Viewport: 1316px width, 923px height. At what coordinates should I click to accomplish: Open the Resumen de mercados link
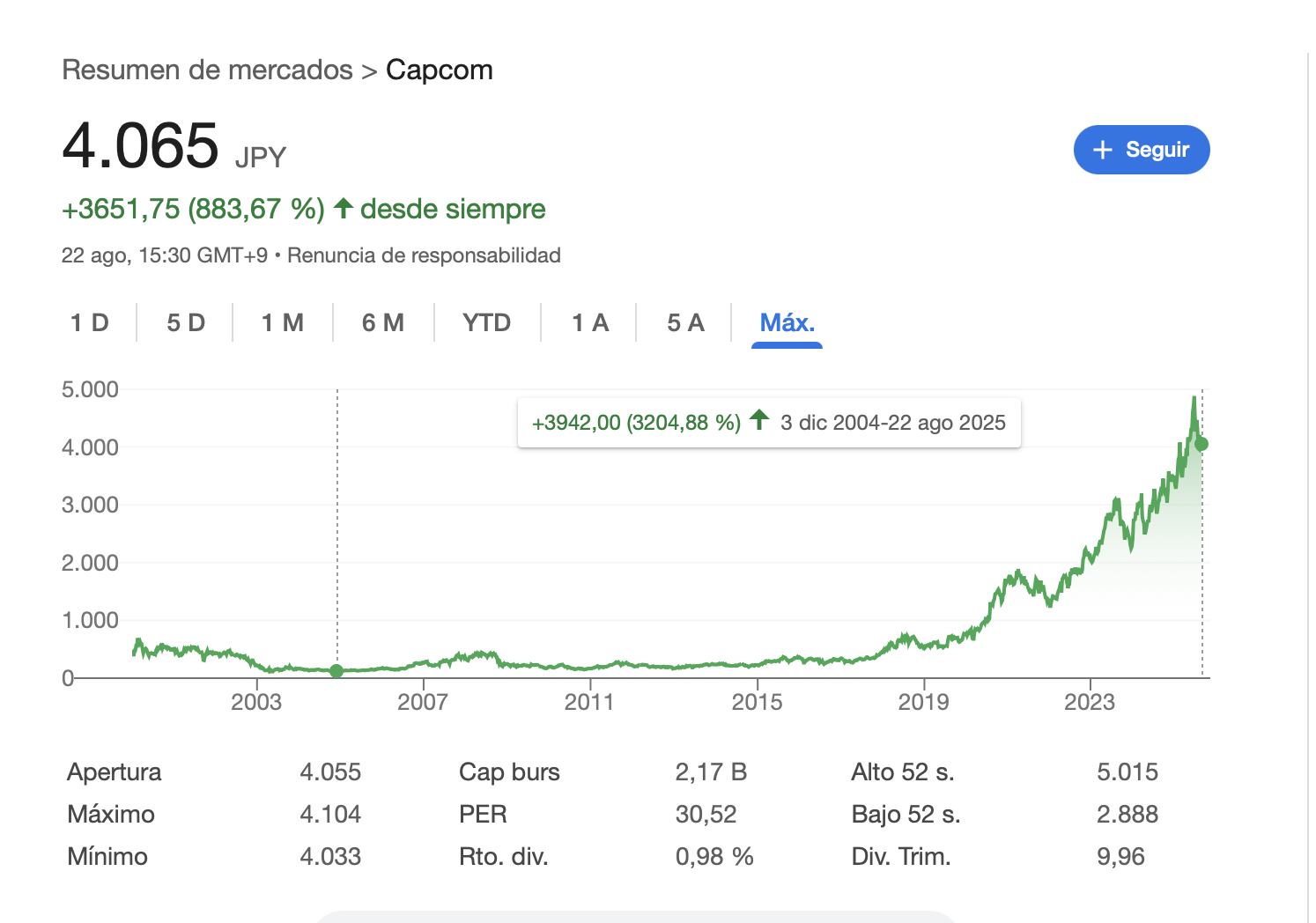coord(207,70)
